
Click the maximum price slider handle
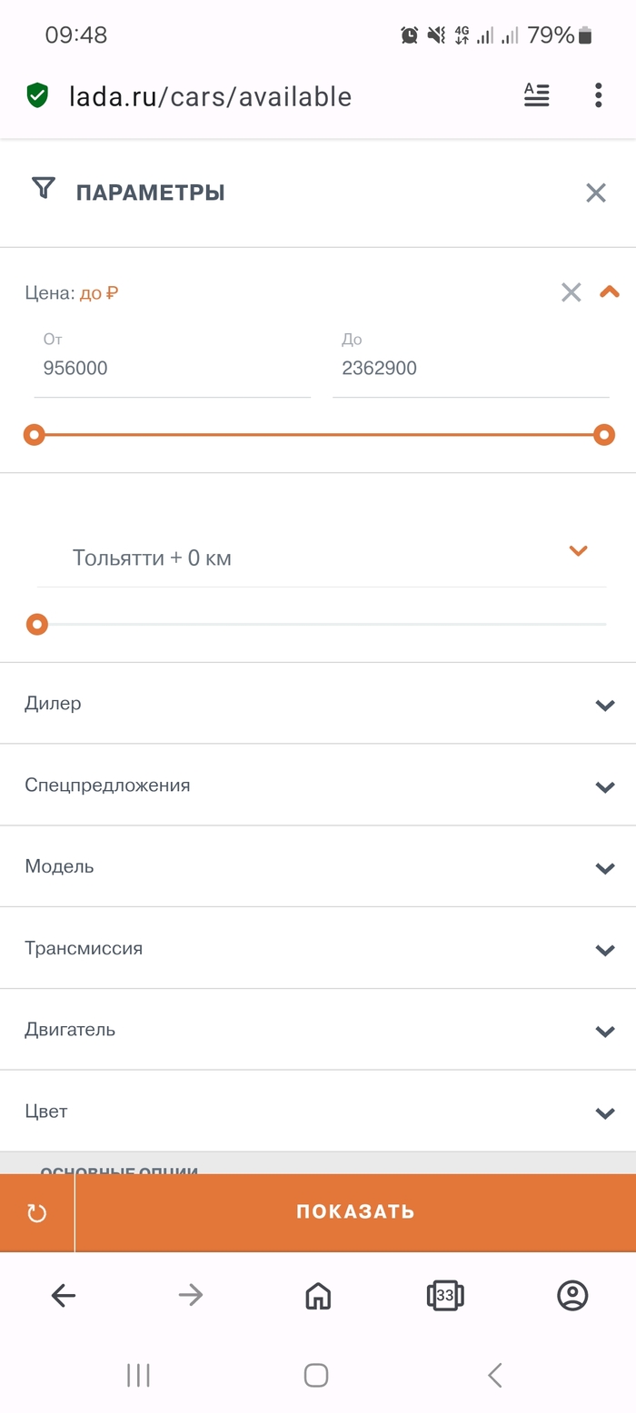coord(604,435)
